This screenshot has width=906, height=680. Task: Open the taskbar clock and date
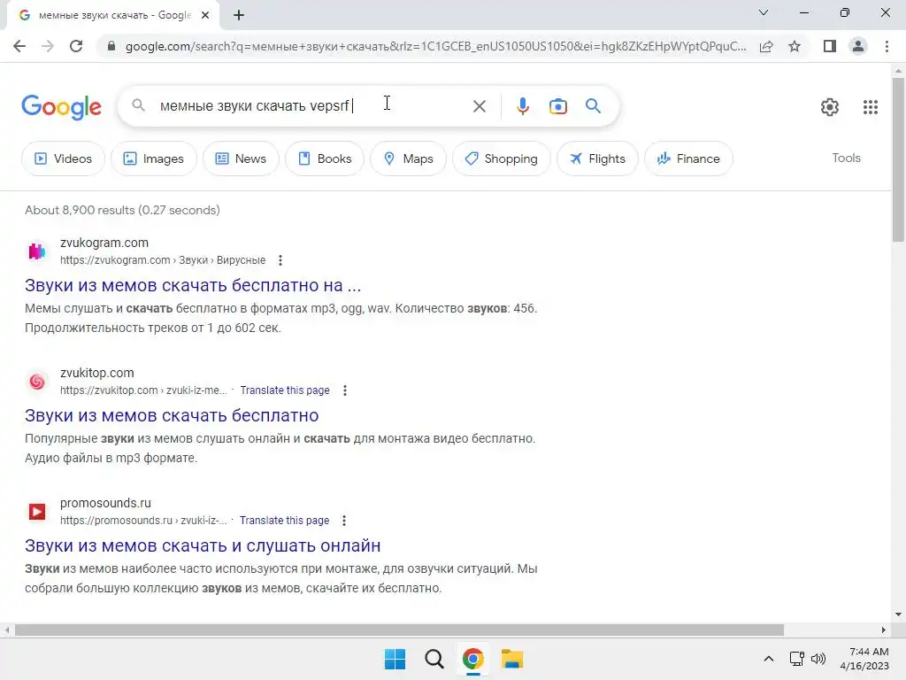(x=865, y=659)
